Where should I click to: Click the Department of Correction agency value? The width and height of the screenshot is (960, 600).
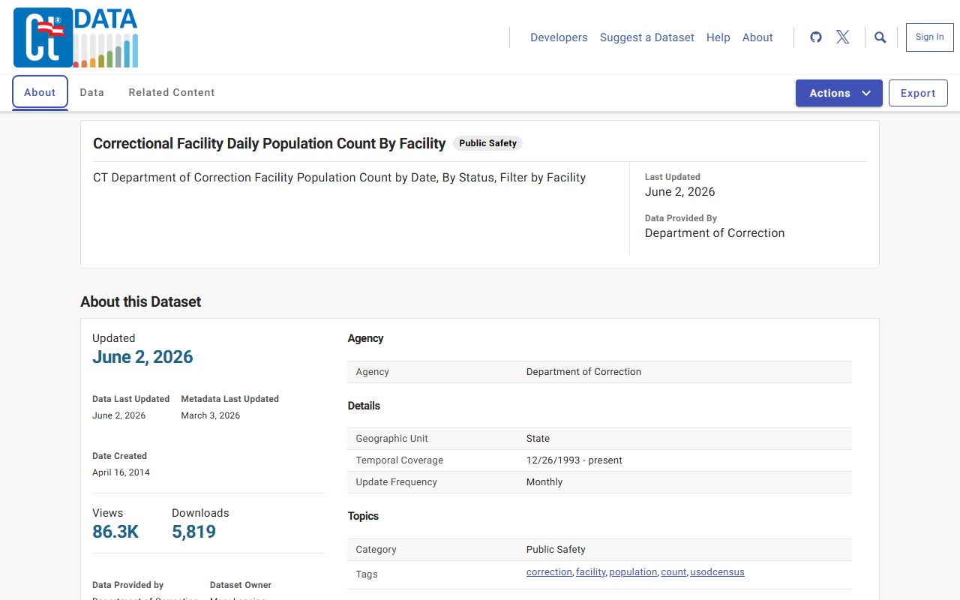(583, 372)
